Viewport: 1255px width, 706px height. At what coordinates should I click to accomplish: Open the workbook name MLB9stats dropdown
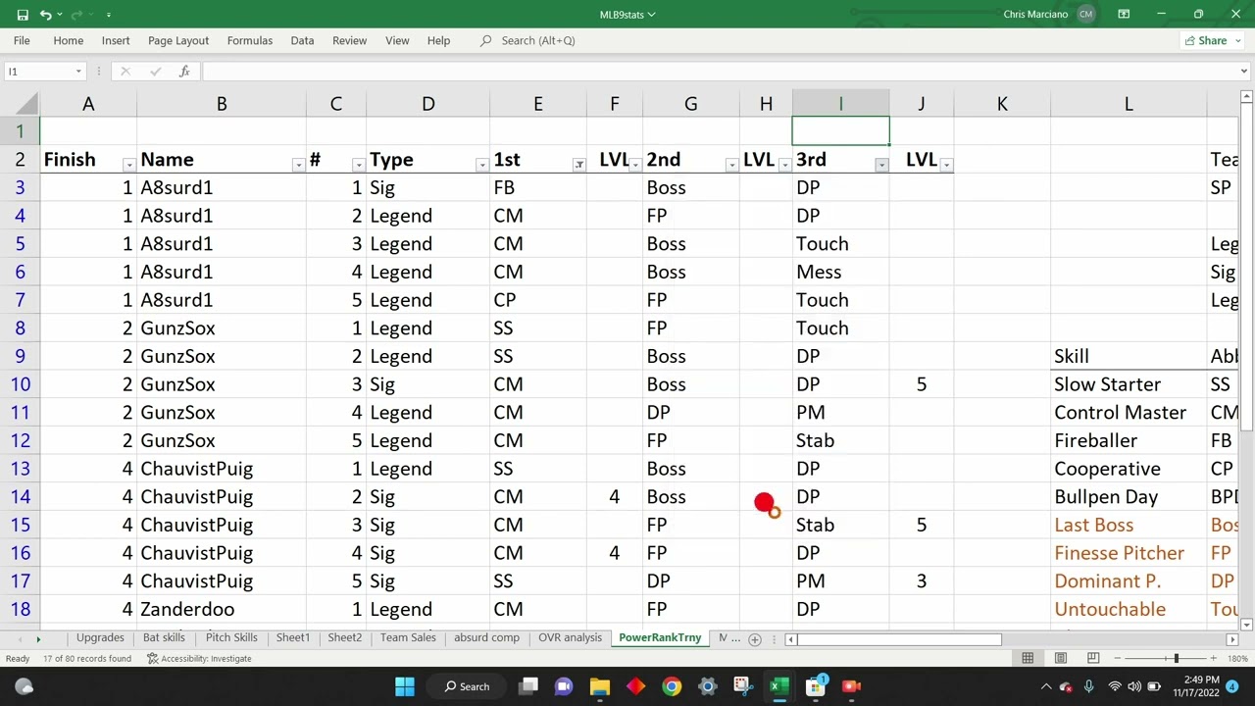coord(627,15)
